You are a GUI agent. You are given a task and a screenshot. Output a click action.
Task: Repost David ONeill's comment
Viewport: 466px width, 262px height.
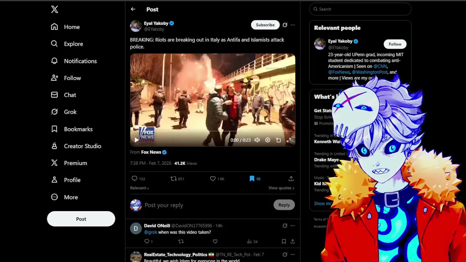[181, 241]
